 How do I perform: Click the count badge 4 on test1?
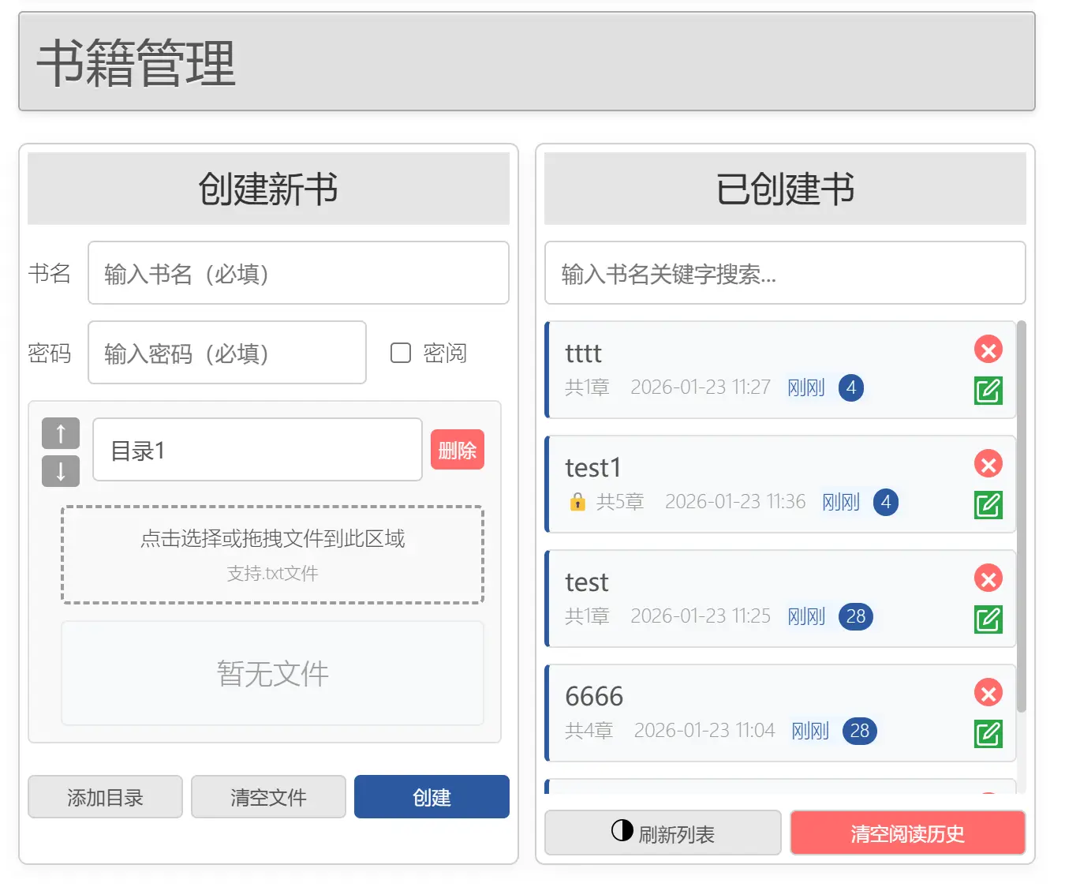pos(885,502)
